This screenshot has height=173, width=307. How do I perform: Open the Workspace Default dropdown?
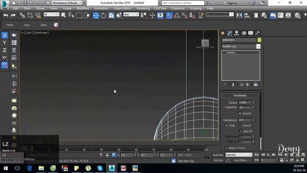click(67, 3)
